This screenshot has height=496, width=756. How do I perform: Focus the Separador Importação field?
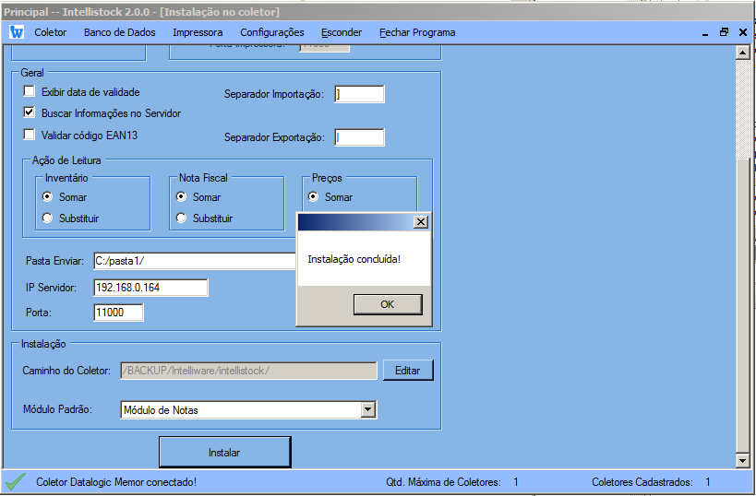point(359,94)
